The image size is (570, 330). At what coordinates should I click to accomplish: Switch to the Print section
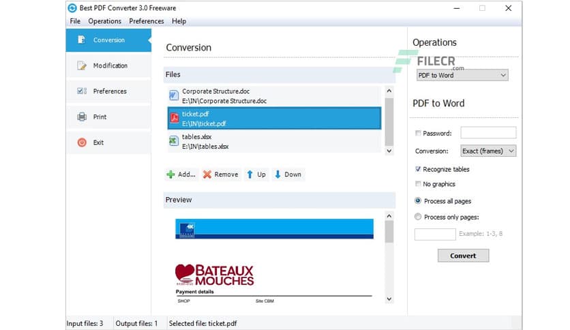pyautogui.click(x=108, y=117)
